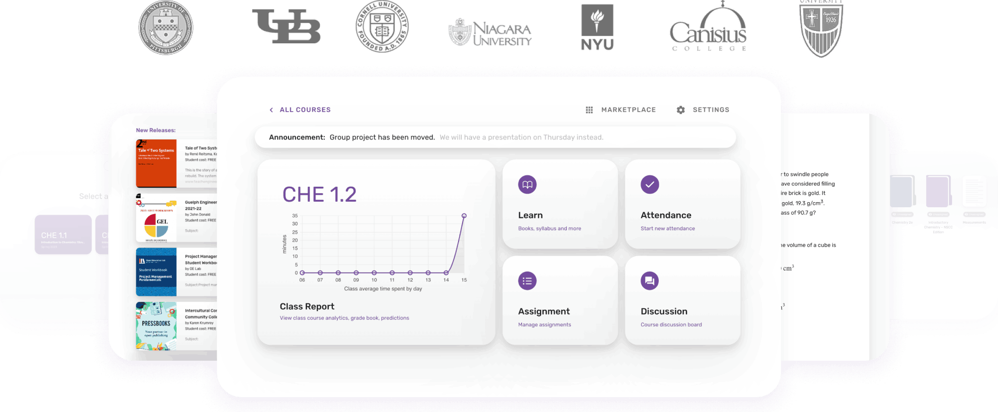Click the chart data point for day 10

coord(374,273)
